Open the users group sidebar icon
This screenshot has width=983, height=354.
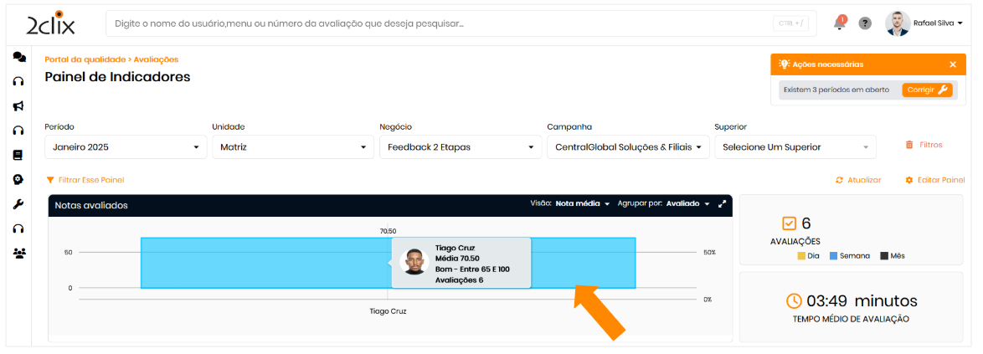(18, 253)
